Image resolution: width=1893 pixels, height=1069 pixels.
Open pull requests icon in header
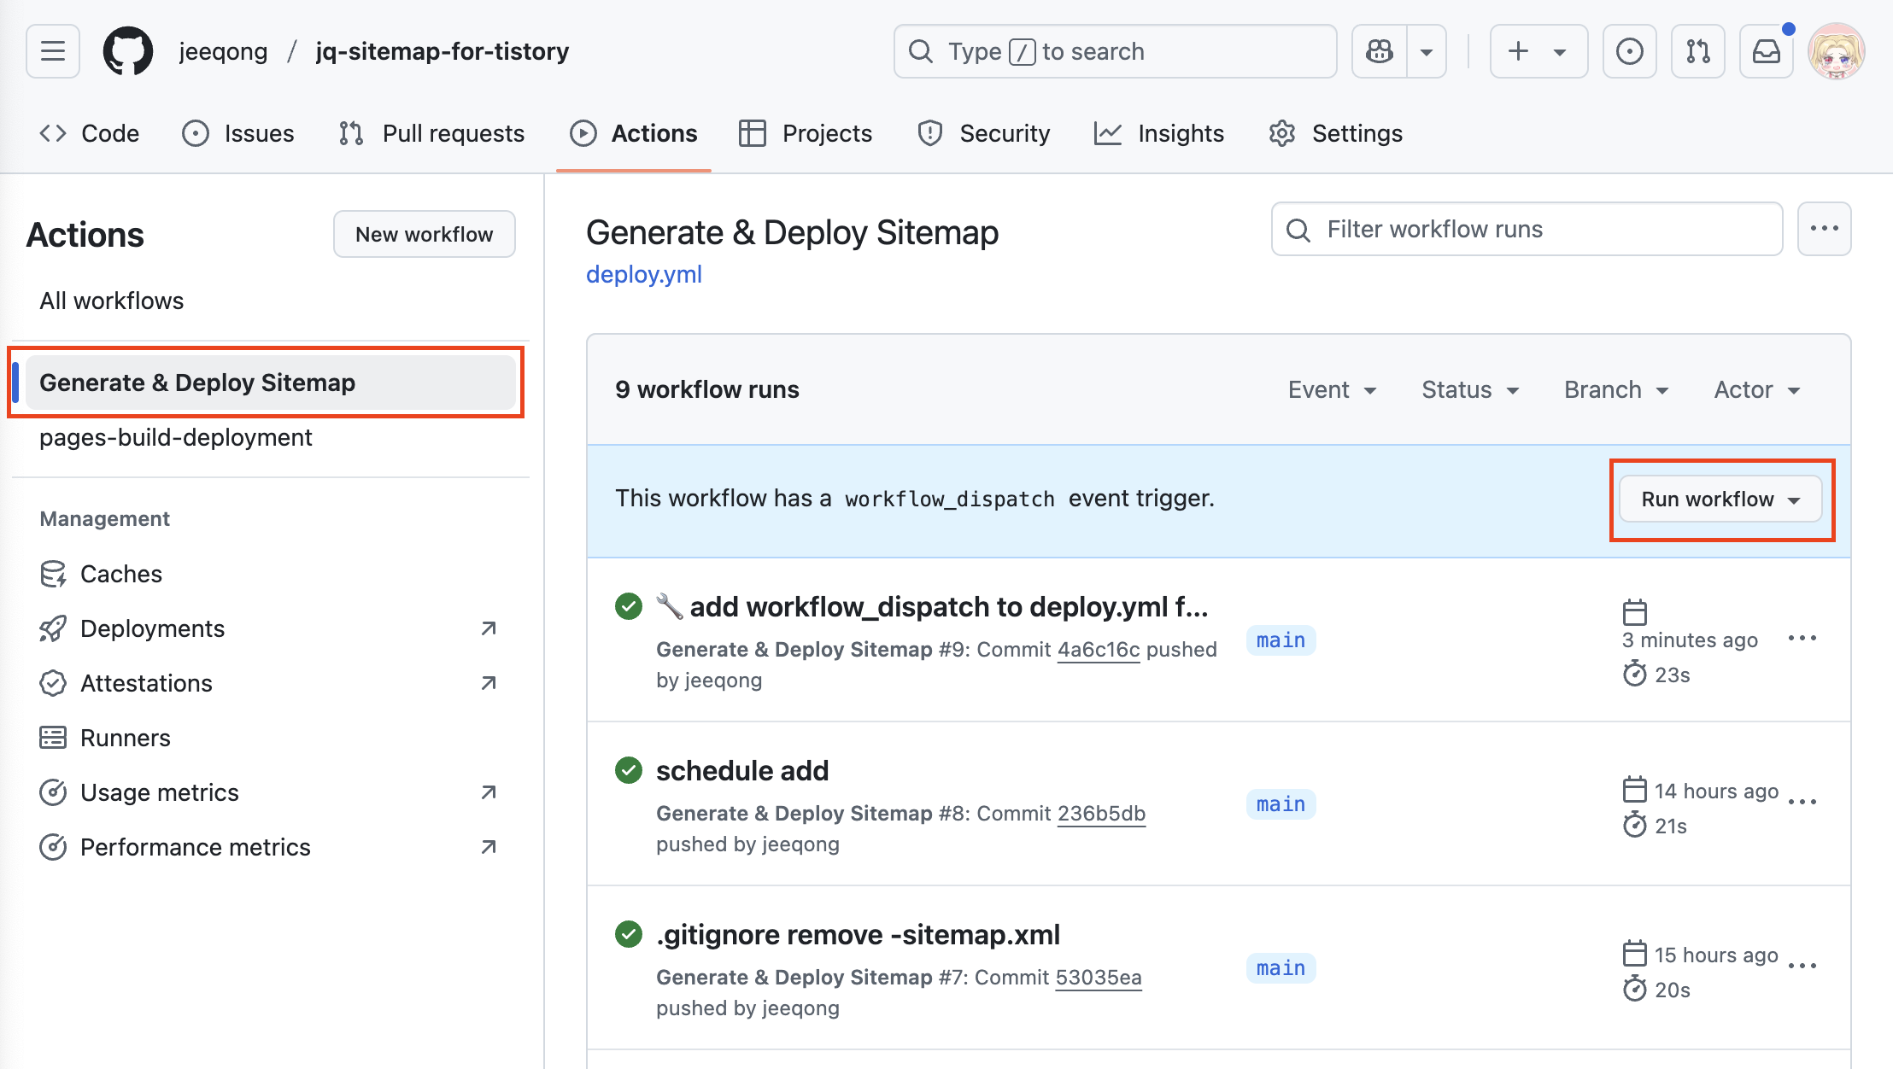coord(1697,51)
